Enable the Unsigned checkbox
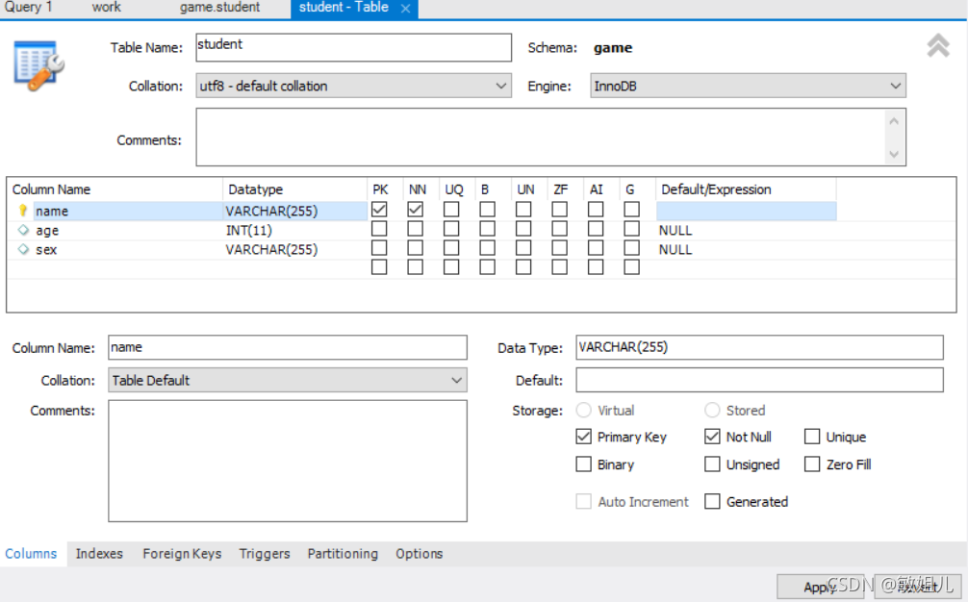The image size is (968, 602). click(712, 464)
